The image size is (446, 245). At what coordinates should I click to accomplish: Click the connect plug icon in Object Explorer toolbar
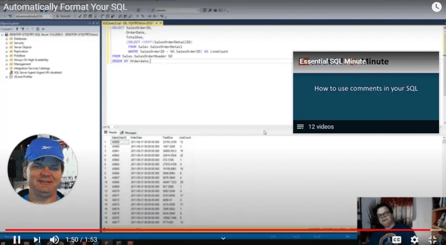point(17,29)
